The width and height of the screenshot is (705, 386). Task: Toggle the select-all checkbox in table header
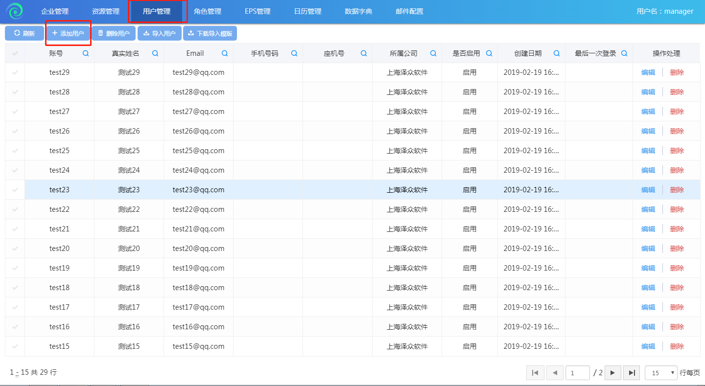click(x=15, y=53)
